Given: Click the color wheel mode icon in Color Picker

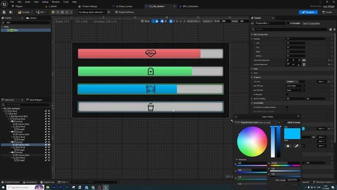Looking at the screenshot, I should tap(288, 146).
